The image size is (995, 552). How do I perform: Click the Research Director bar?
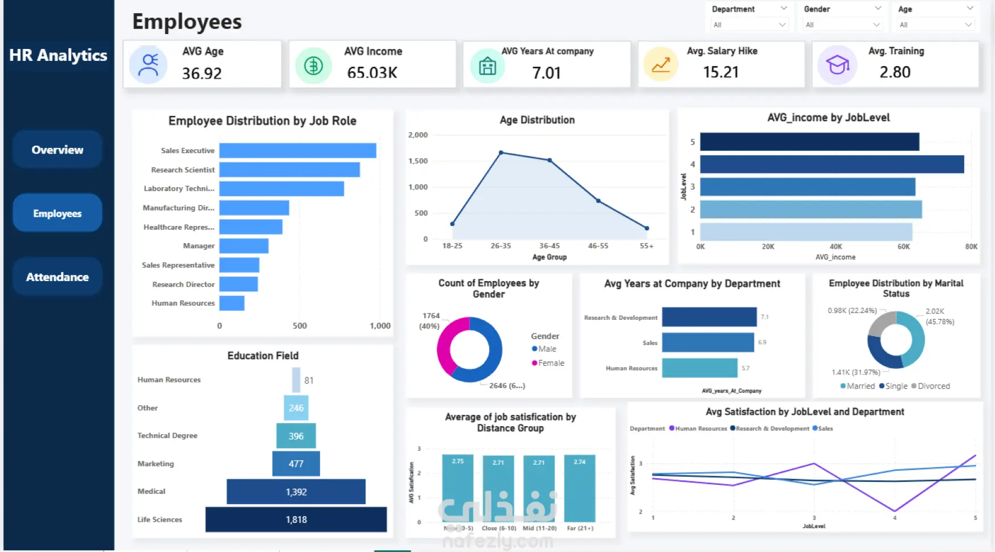click(239, 284)
